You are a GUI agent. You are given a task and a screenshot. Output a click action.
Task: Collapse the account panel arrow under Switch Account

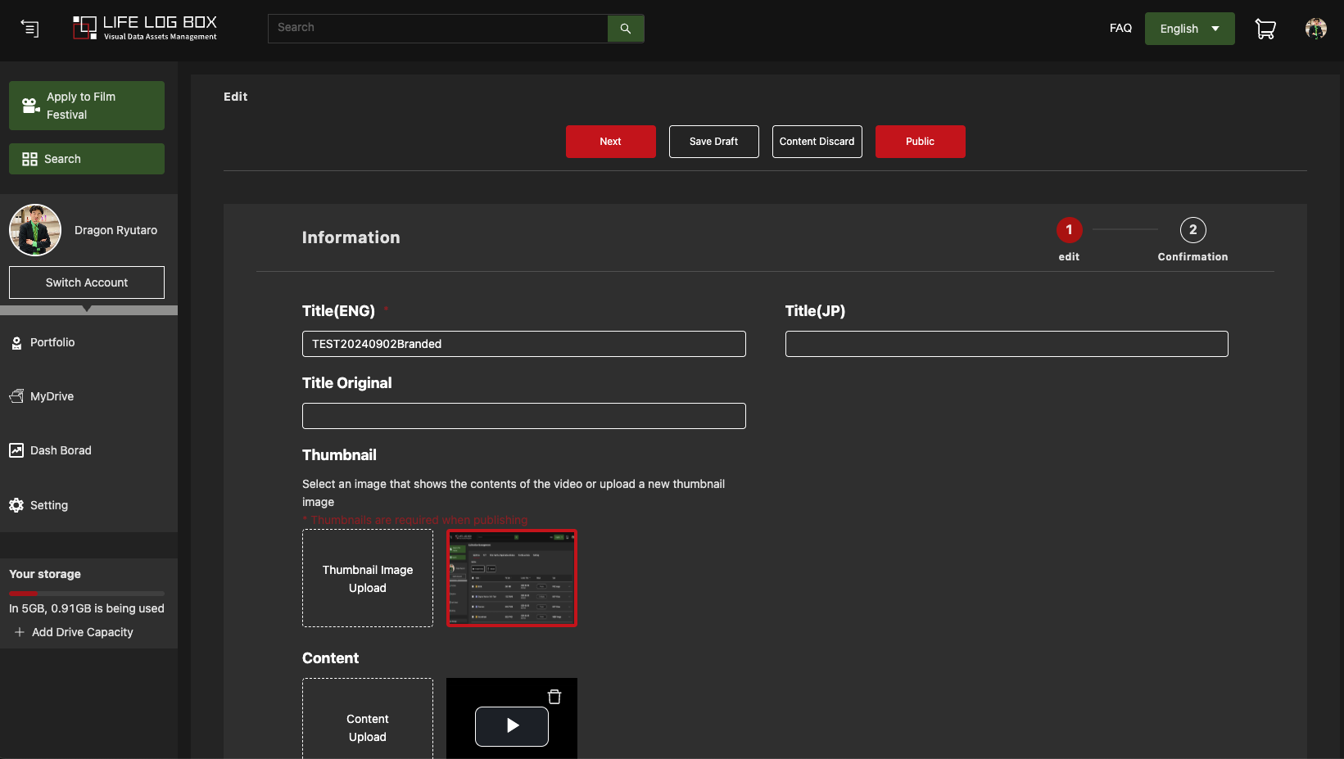88,309
